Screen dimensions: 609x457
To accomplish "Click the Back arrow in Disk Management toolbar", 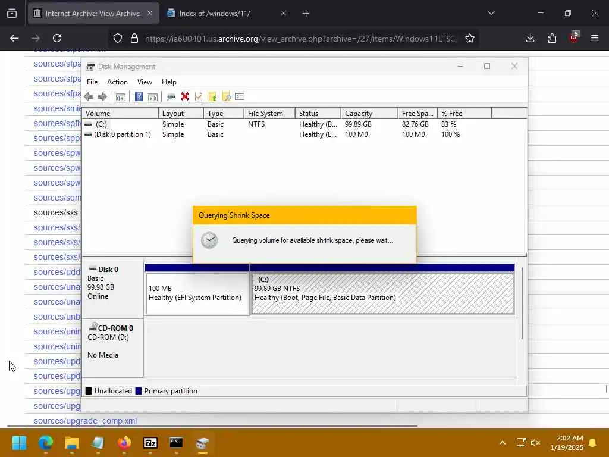I will [89, 97].
